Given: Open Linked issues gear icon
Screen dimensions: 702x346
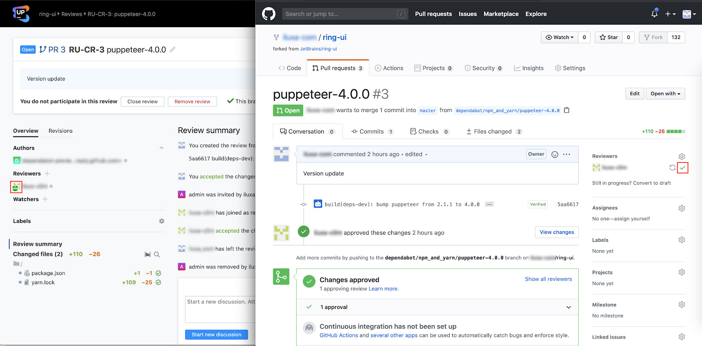Looking at the screenshot, I should [x=682, y=337].
